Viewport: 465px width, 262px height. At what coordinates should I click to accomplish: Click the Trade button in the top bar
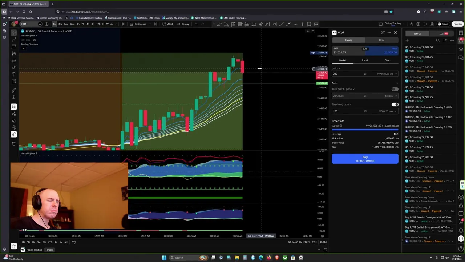tap(443, 24)
